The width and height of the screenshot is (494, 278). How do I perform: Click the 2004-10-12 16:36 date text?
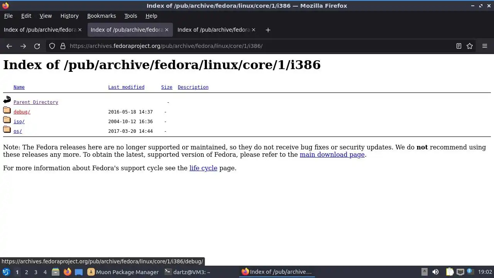click(130, 122)
